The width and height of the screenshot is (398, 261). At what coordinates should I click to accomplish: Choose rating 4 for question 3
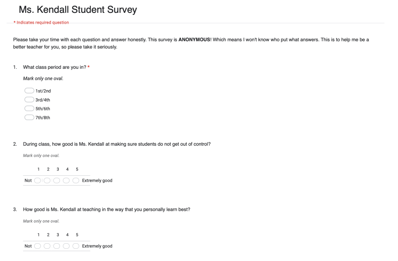[66, 246]
